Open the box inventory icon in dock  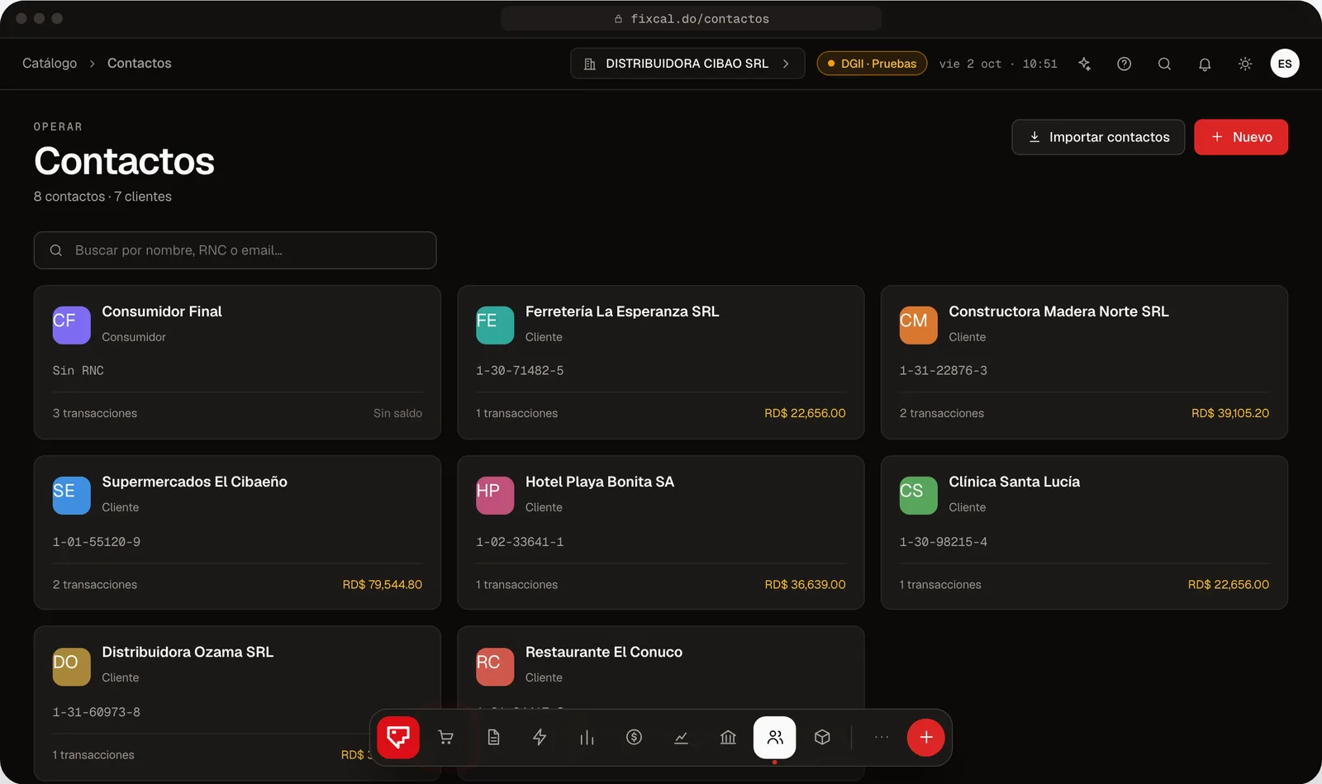click(822, 737)
